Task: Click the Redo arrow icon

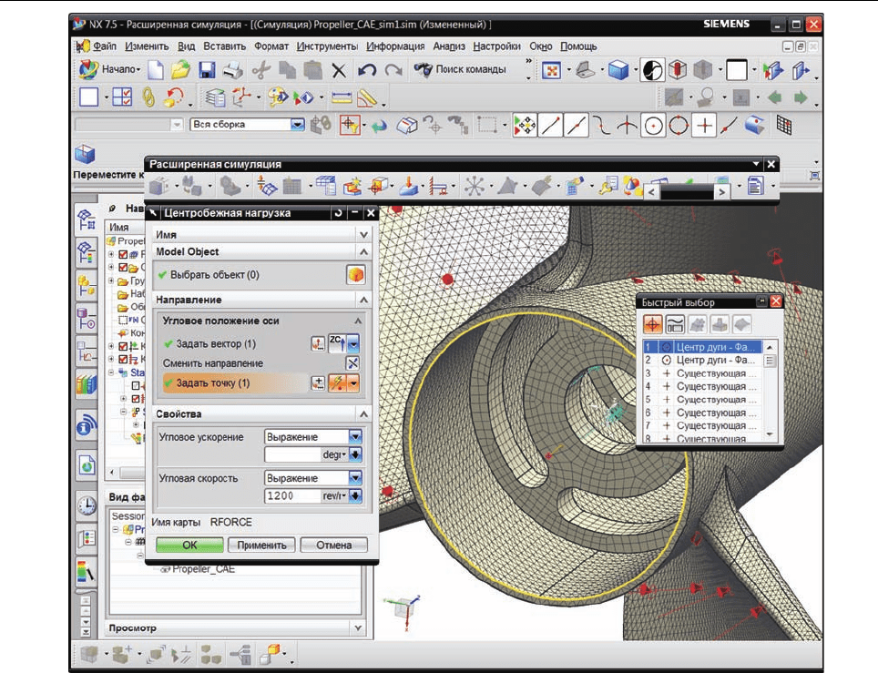Action: pyautogui.click(x=393, y=70)
